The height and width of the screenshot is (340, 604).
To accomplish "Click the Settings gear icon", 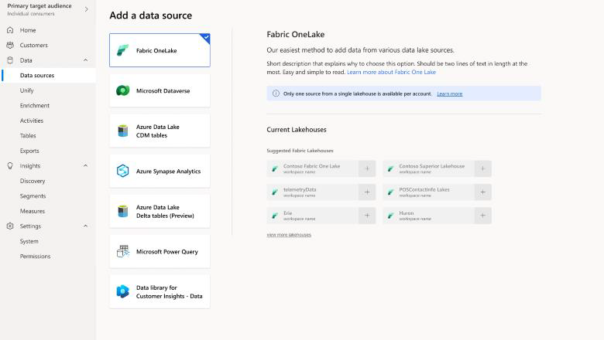I will pos(10,226).
